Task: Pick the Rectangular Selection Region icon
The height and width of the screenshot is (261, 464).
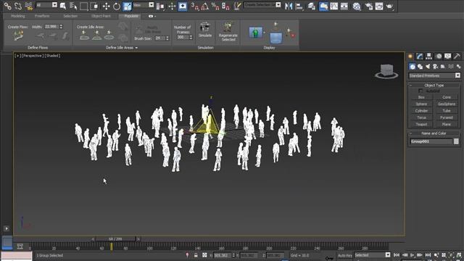Action: coord(84,6)
